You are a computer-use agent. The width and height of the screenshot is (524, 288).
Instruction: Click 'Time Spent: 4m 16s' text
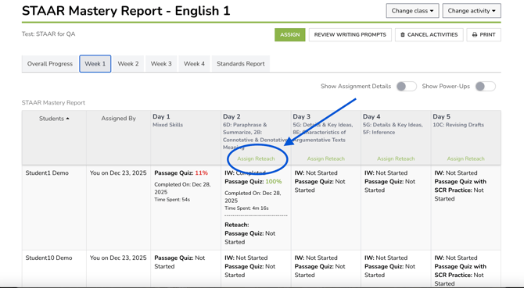click(246, 208)
